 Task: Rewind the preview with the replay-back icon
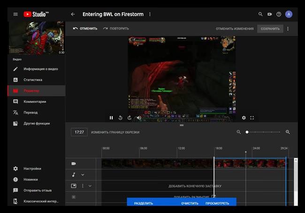click(x=121, y=118)
